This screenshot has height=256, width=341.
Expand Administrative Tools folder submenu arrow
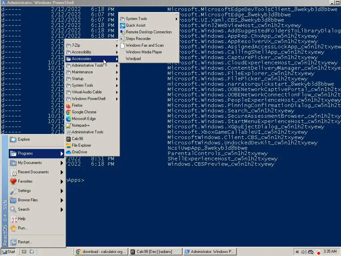(x=117, y=66)
